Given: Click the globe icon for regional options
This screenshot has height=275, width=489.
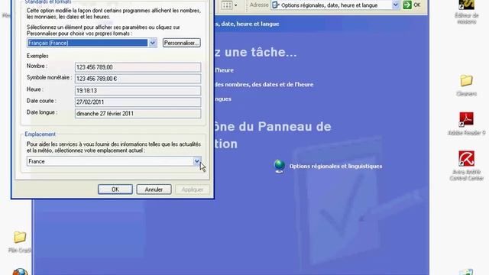Looking at the screenshot, I should (x=279, y=166).
